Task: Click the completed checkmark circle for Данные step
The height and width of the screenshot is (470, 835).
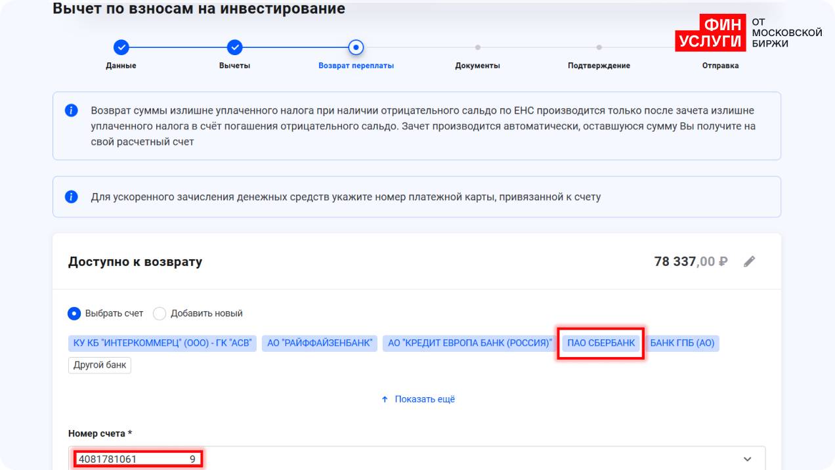Action: click(121, 47)
